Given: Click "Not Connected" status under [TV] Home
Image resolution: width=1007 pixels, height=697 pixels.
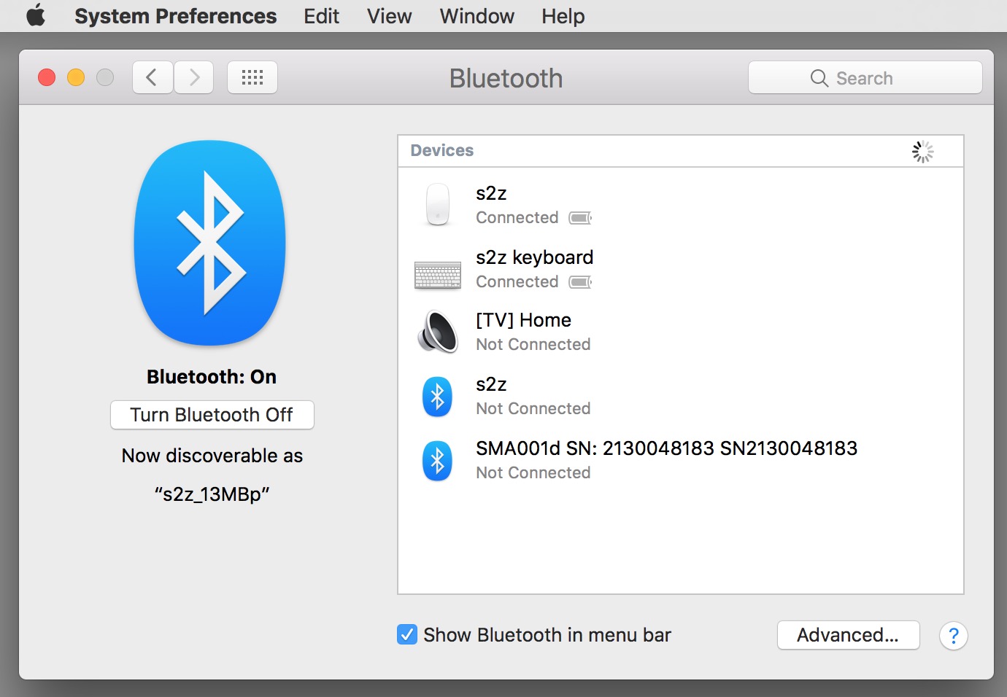Looking at the screenshot, I should pyautogui.click(x=533, y=344).
